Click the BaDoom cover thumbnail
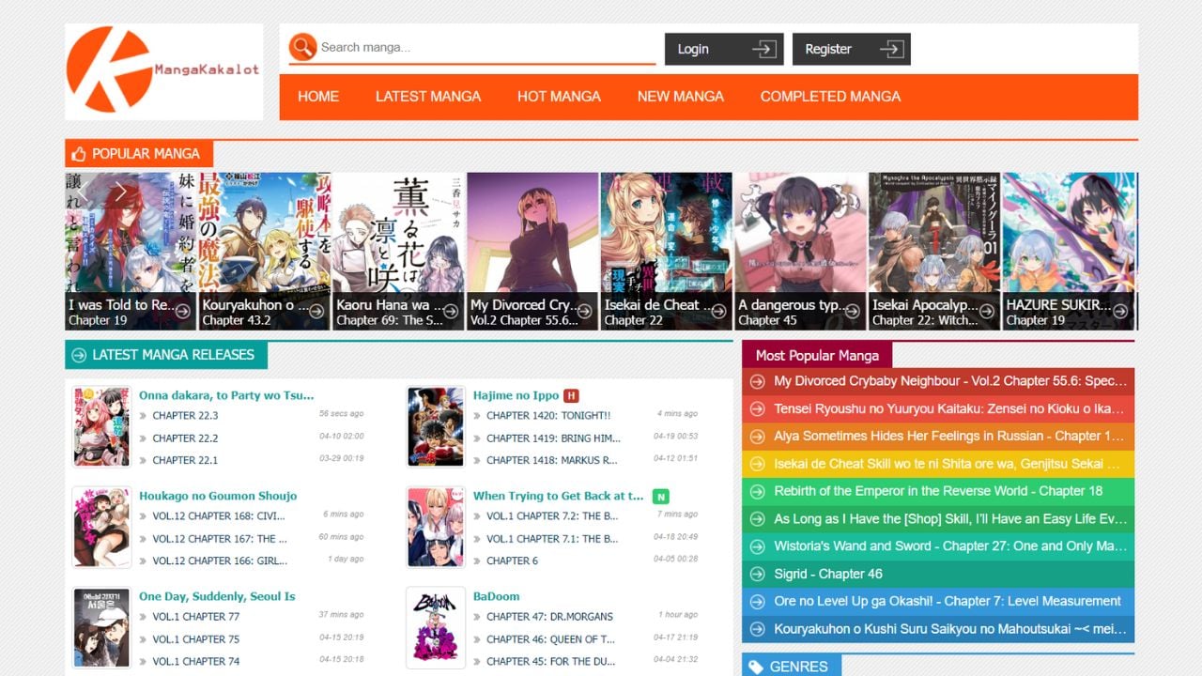This screenshot has height=676, width=1202. pos(436,627)
